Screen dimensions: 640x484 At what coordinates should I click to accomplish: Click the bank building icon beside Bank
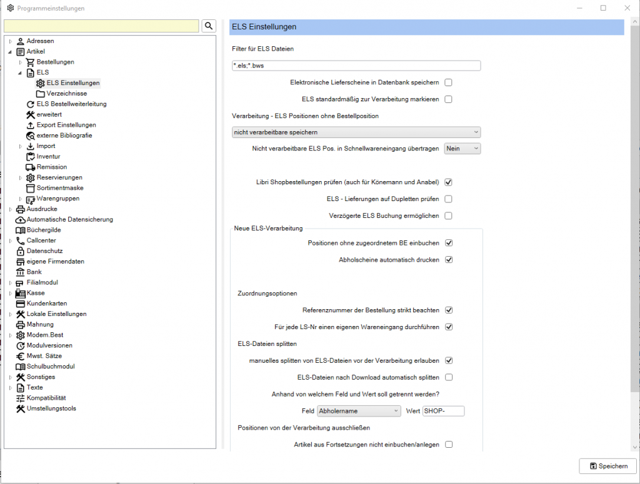pyautogui.click(x=21, y=272)
